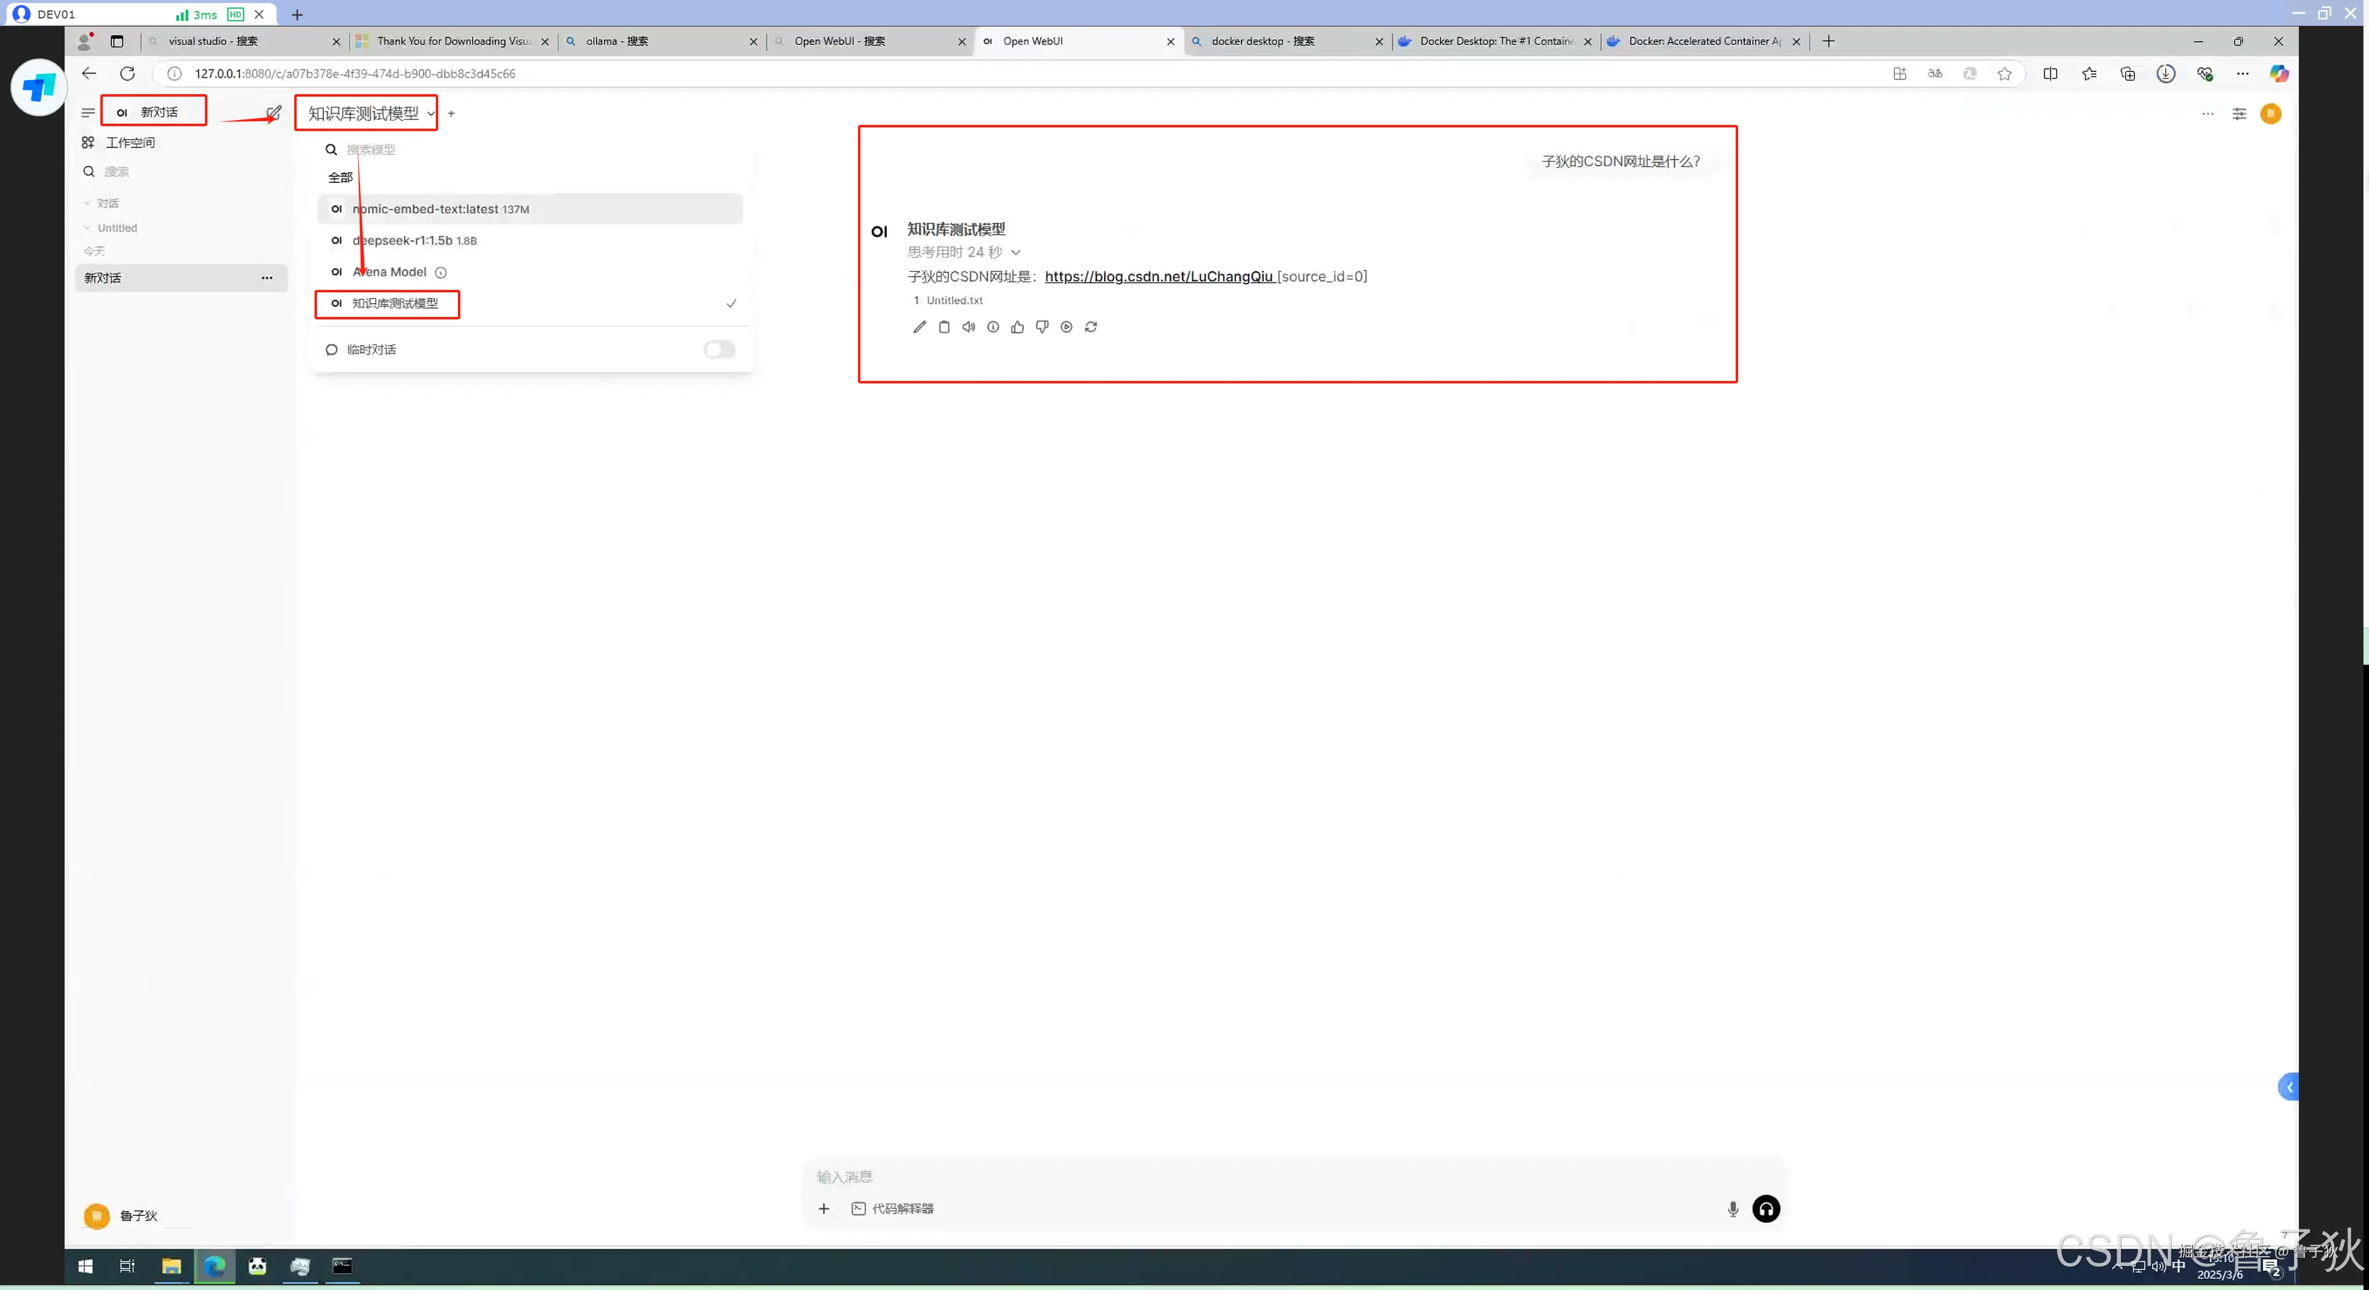Copy the response with clipboard icon
Screen dimensions: 2369x1290
(944, 327)
